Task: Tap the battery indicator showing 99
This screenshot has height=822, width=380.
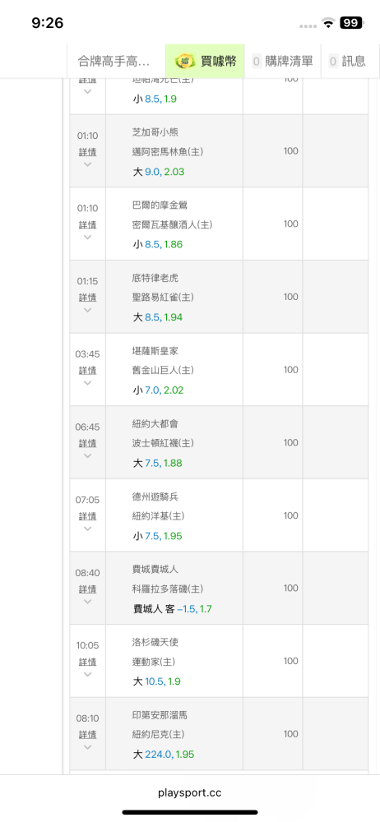Action: pos(351,22)
